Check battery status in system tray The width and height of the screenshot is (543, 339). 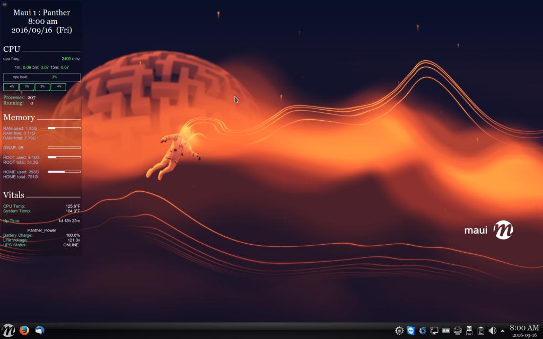pos(446,331)
